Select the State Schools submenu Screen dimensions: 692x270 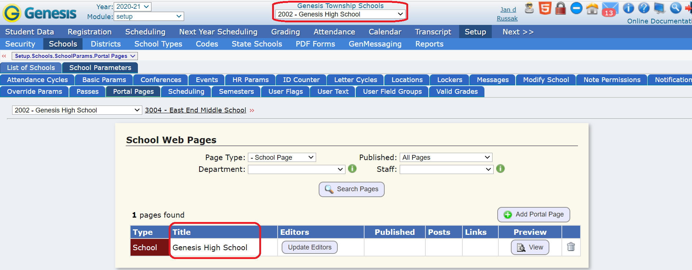click(257, 44)
